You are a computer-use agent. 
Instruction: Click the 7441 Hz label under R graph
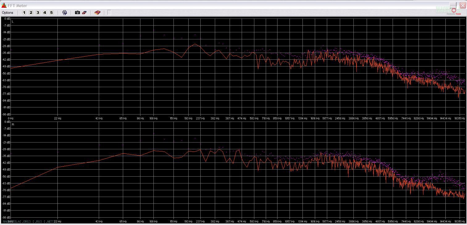pyautogui.click(x=406, y=221)
